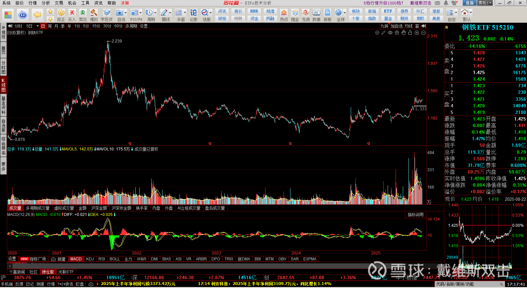The height and width of the screenshot is (288, 527).
Task: Expand the 周期 period dropdown arrow
Action: (x=155, y=13)
